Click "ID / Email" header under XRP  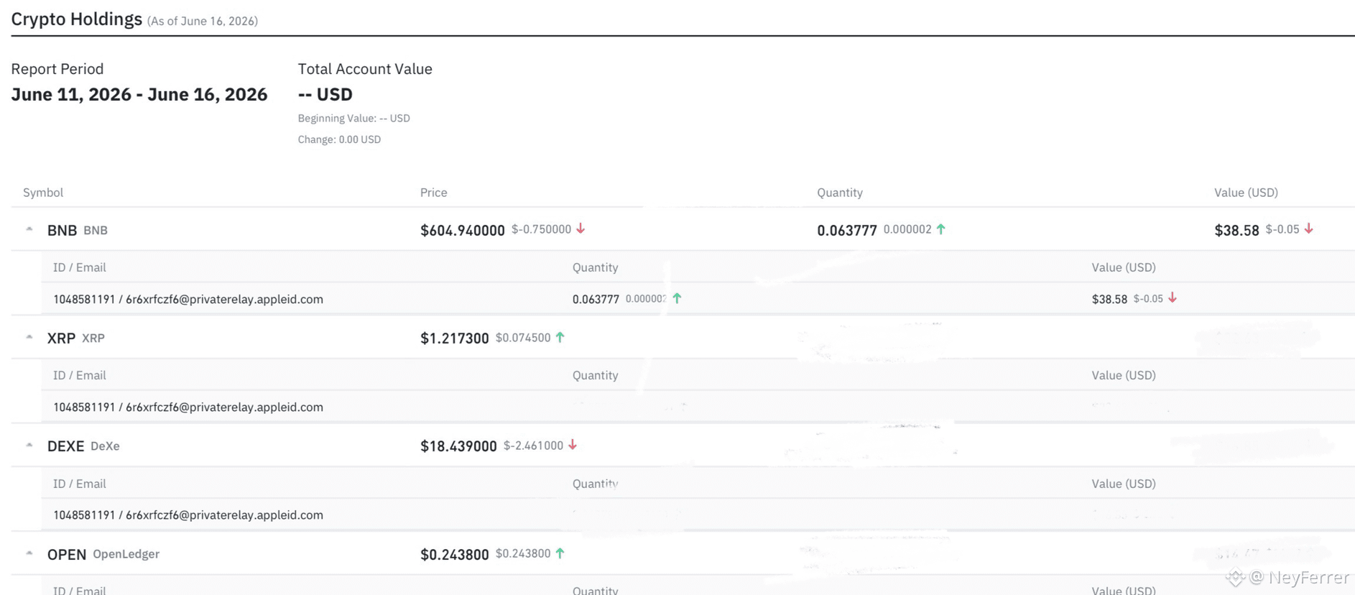(80, 375)
